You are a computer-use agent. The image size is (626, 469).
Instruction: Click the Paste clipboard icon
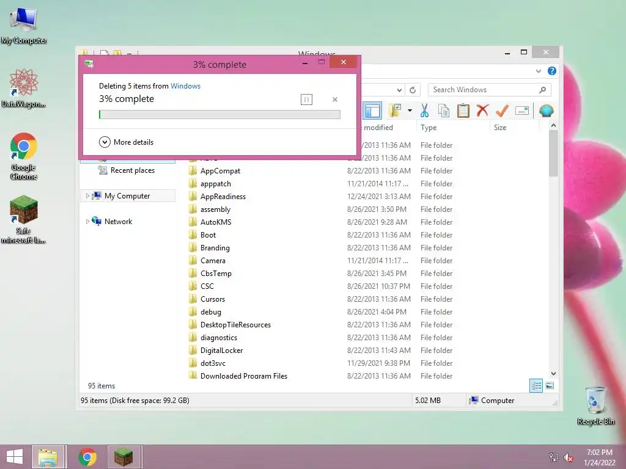pyautogui.click(x=463, y=111)
